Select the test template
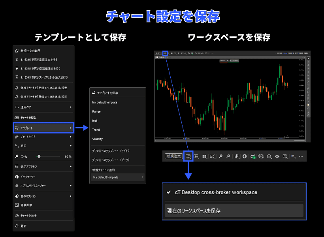Viewport: 324px width, 237px height. pyautogui.click(x=118, y=120)
